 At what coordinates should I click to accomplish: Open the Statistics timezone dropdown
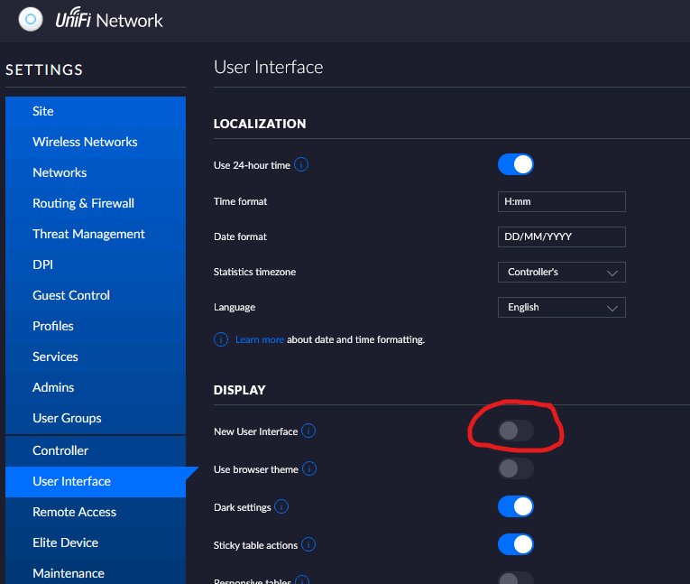(561, 272)
